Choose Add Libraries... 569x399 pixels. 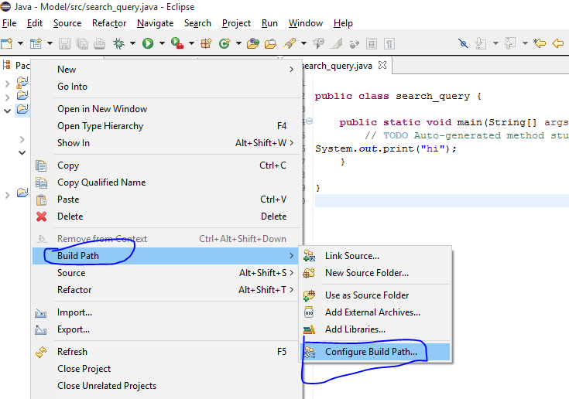[375, 329]
